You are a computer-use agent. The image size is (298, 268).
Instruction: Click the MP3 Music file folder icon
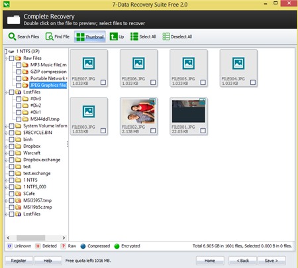point(25,65)
